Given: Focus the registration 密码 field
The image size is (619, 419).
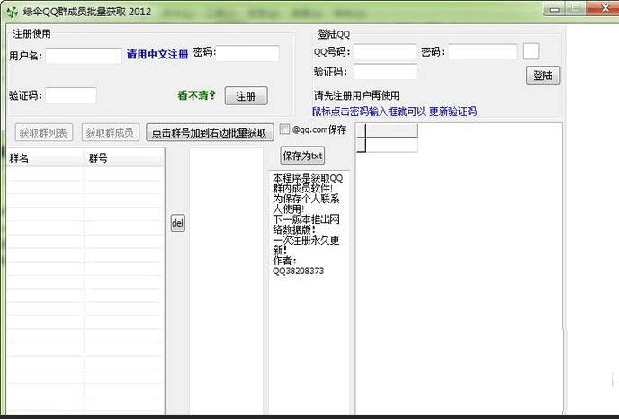Looking at the screenshot, I should 247,54.
